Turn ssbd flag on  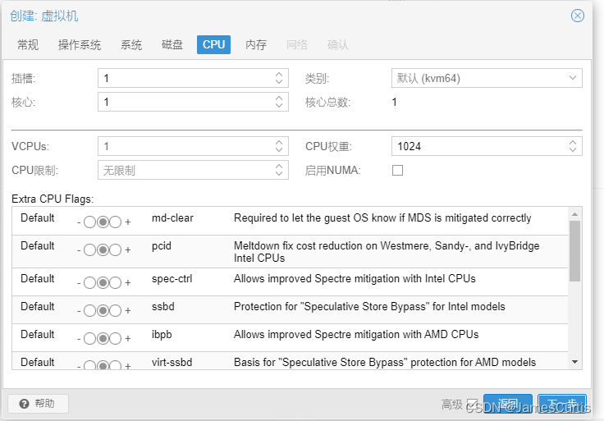115,311
